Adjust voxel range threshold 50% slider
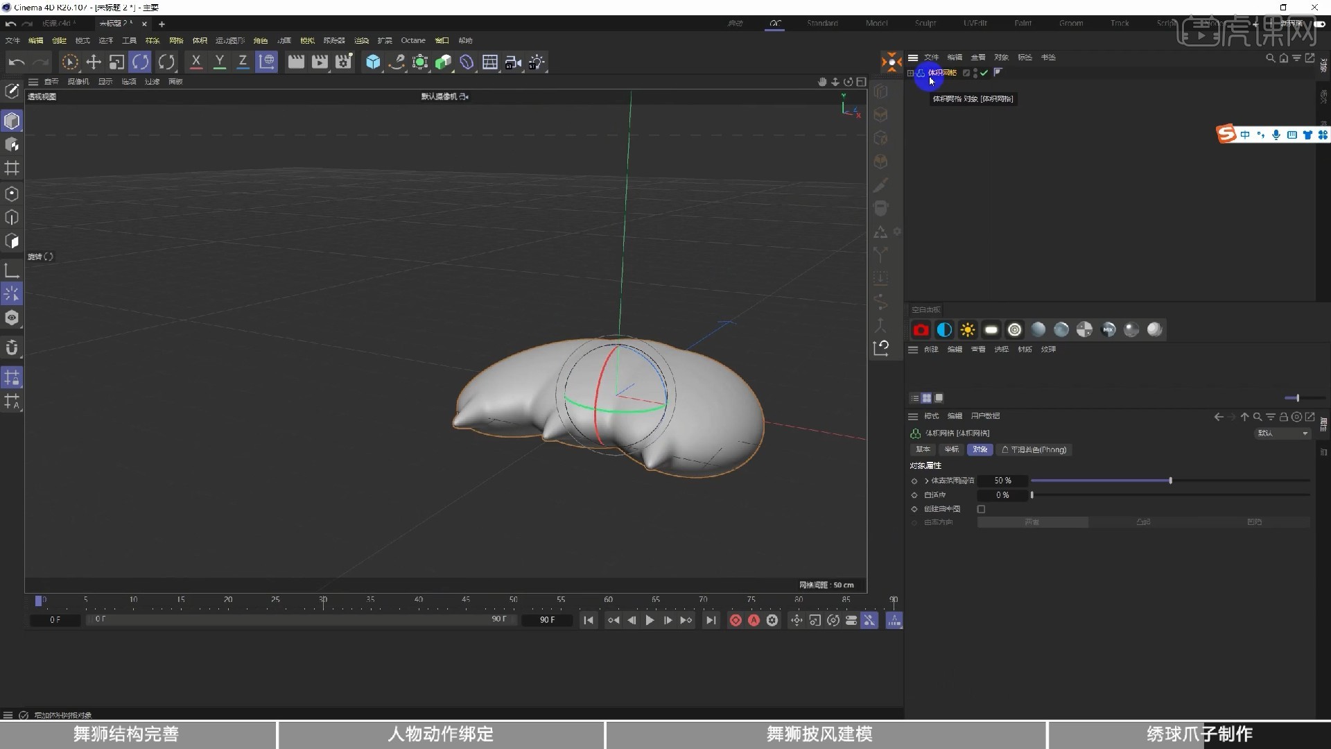 coord(1170,481)
